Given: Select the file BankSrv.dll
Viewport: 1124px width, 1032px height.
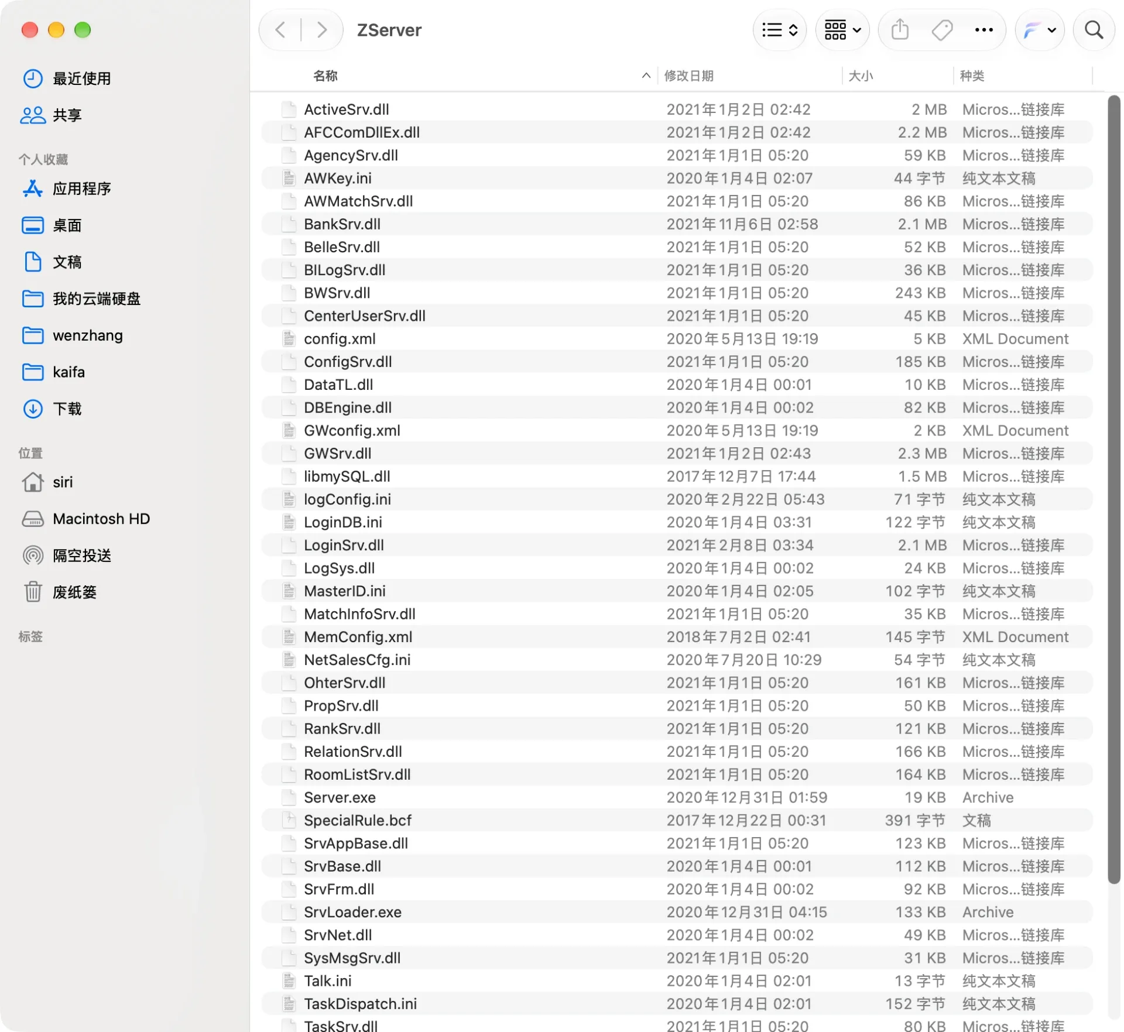Looking at the screenshot, I should 677,224.
